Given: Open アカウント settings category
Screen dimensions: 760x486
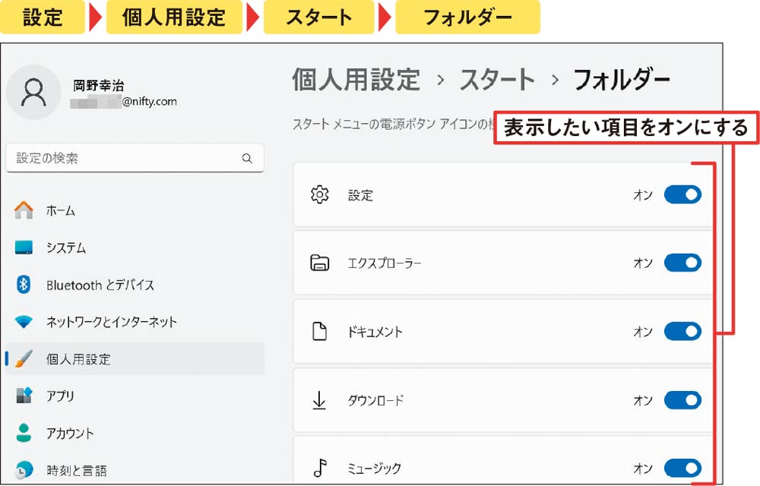Looking at the screenshot, I should (x=135, y=433).
